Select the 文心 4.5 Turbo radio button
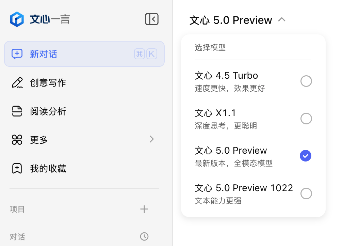The image size is (343, 246). coord(306,81)
